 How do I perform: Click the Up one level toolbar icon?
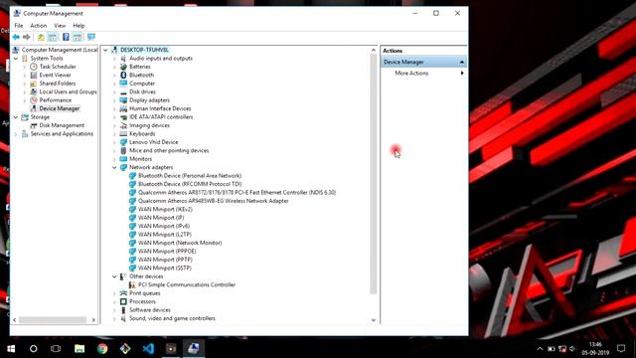tap(41, 38)
